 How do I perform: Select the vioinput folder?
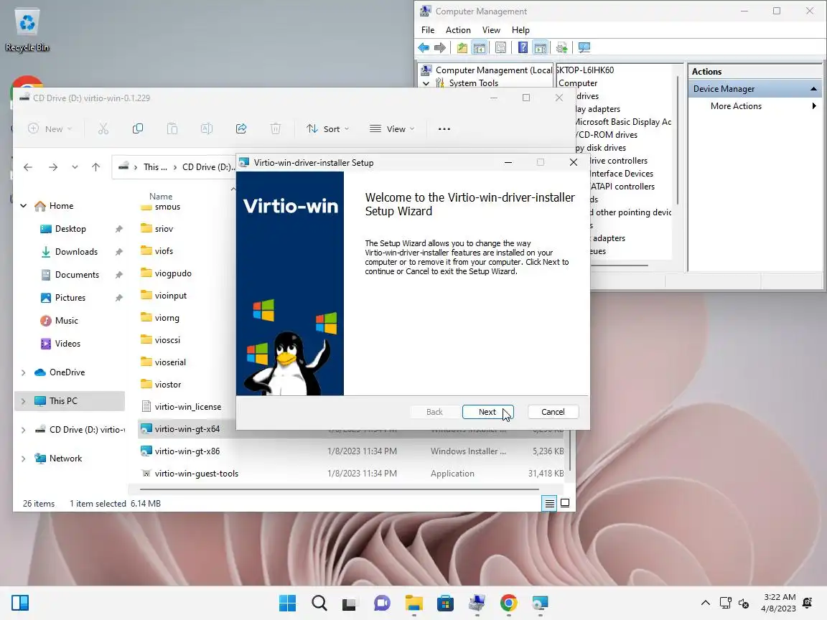(x=170, y=295)
